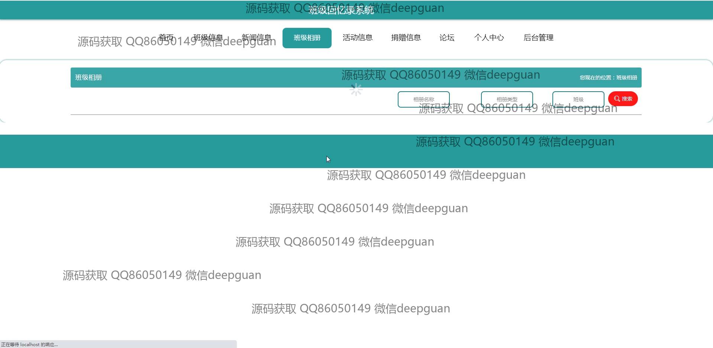Click the 班级相册 panel heading
Image resolution: width=713 pixels, height=348 pixels.
click(88, 78)
